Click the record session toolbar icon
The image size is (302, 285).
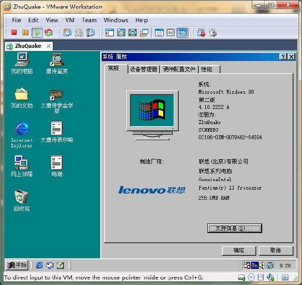[201, 33]
